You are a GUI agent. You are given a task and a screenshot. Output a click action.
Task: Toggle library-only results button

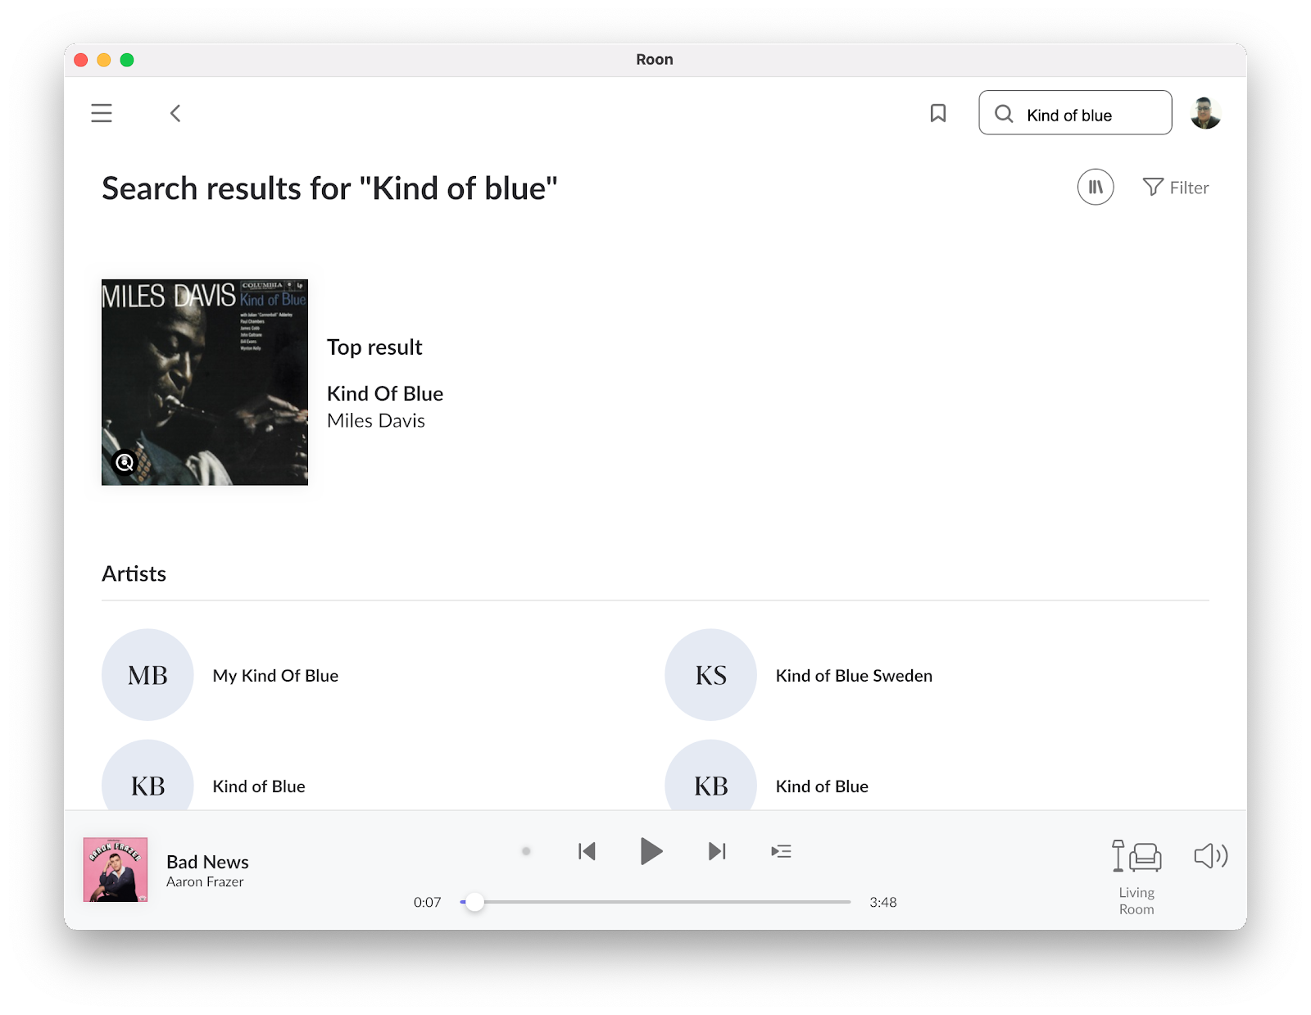tap(1096, 187)
